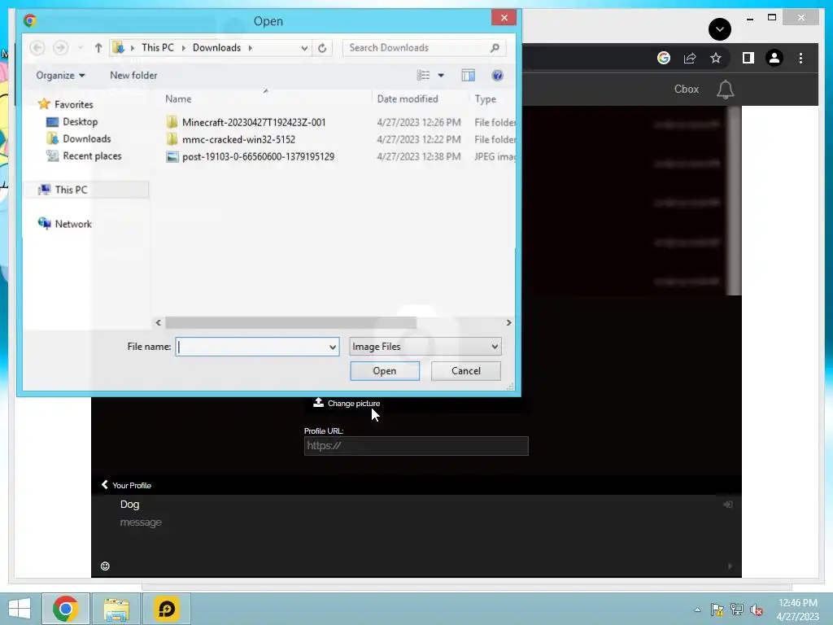Open the Windows Start button
833x625 pixels.
click(x=20, y=609)
